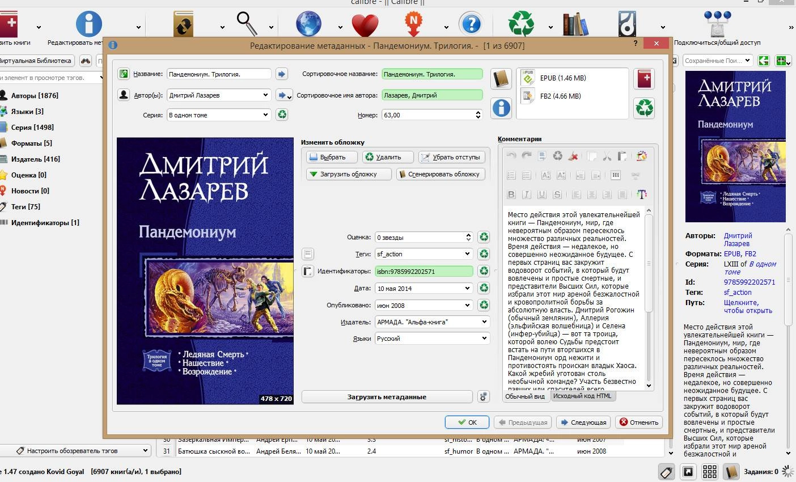The image size is (796, 482).
Task: Click scissors cut icon in comments editor
Action: click(607, 156)
